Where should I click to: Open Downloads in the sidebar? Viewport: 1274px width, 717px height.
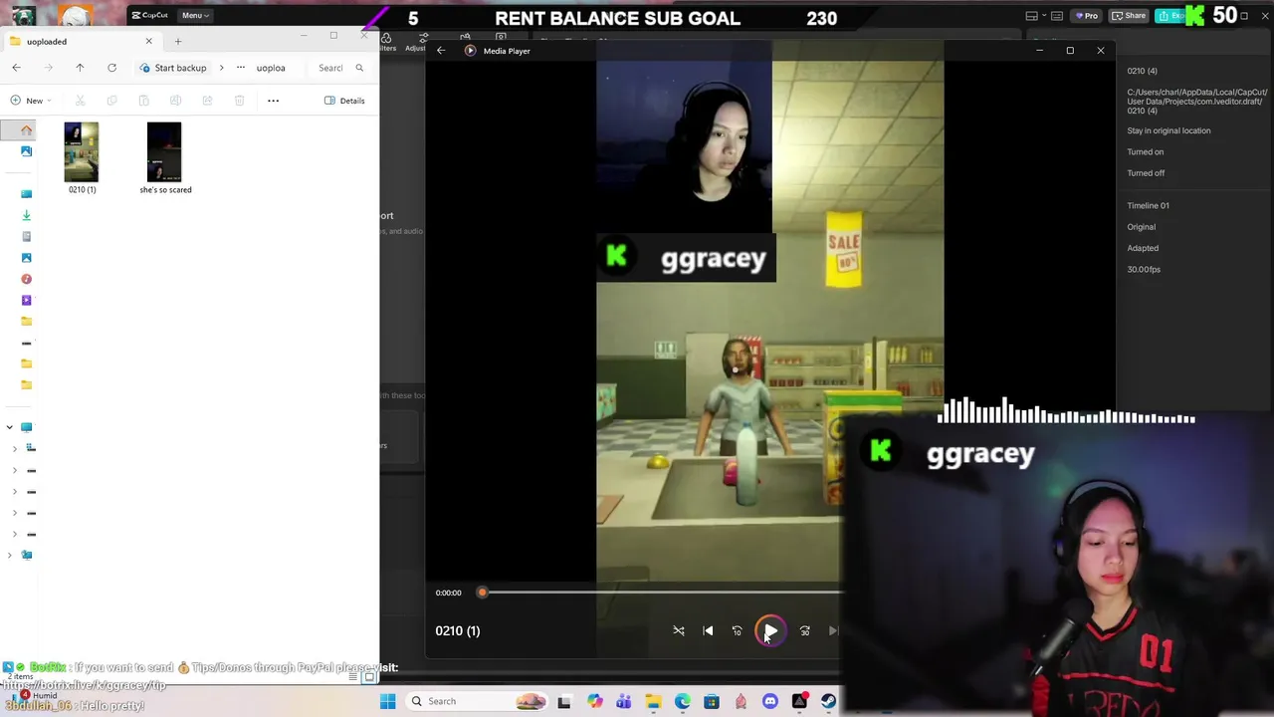click(x=27, y=215)
